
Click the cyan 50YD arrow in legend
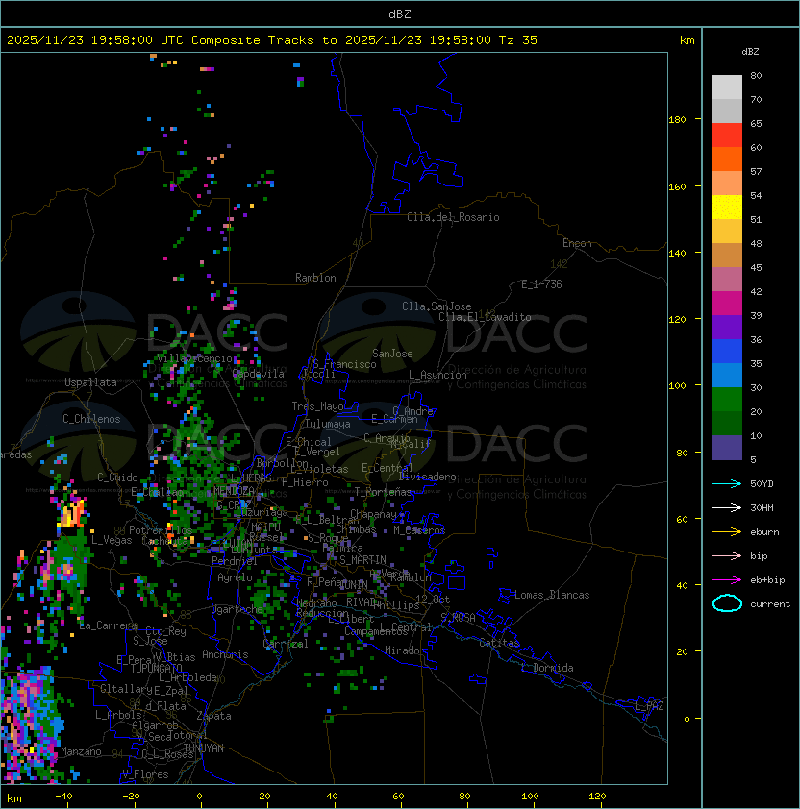[x=727, y=483]
